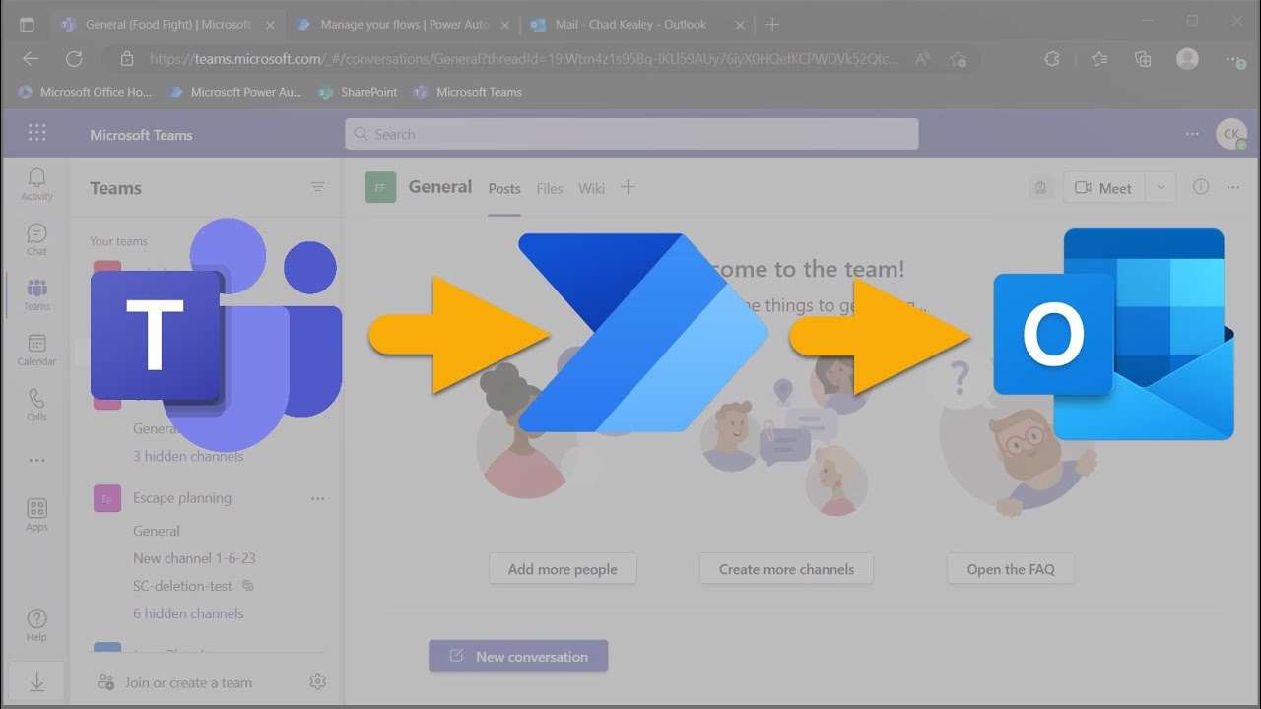Open more options for Escape planning team
Screen dimensions: 1261x709
(317, 498)
